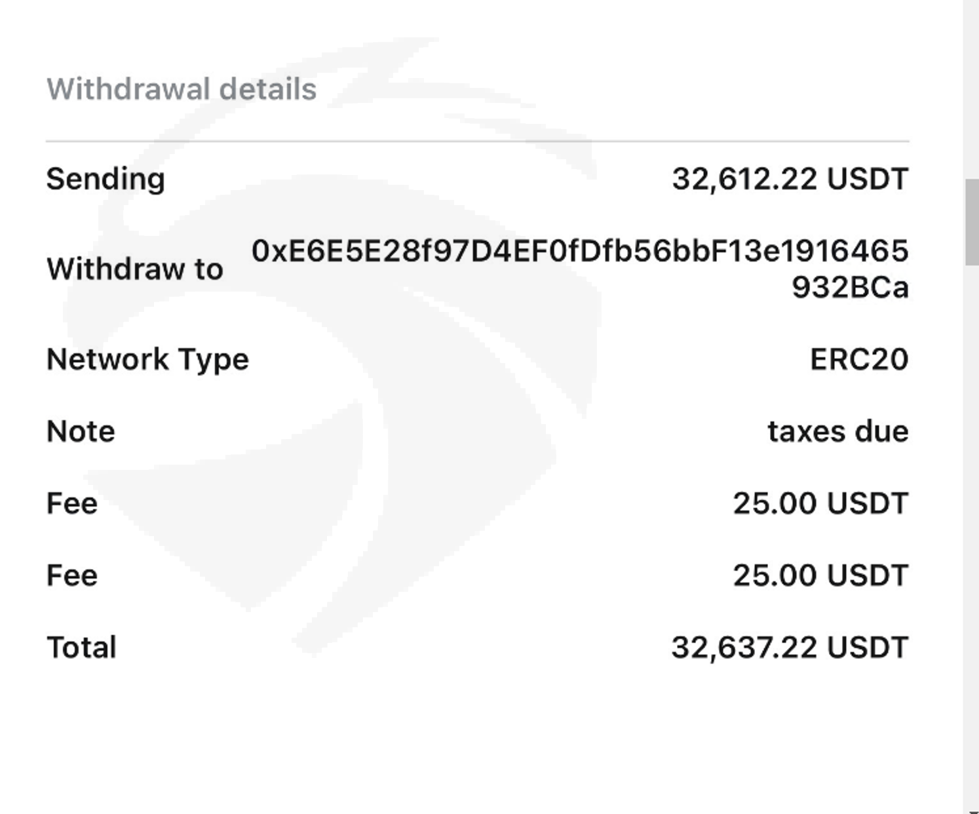Click the Withdrawal details heading
This screenshot has width=979, height=814.
[182, 89]
